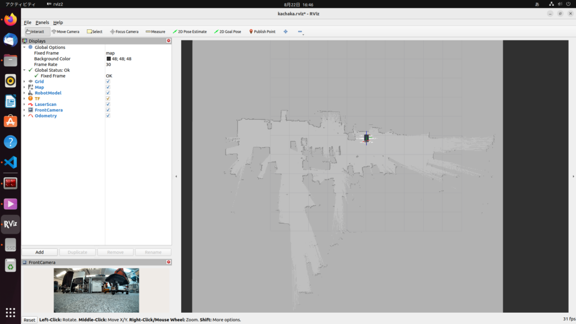Click the blue plus add-tool icon

point(286,31)
